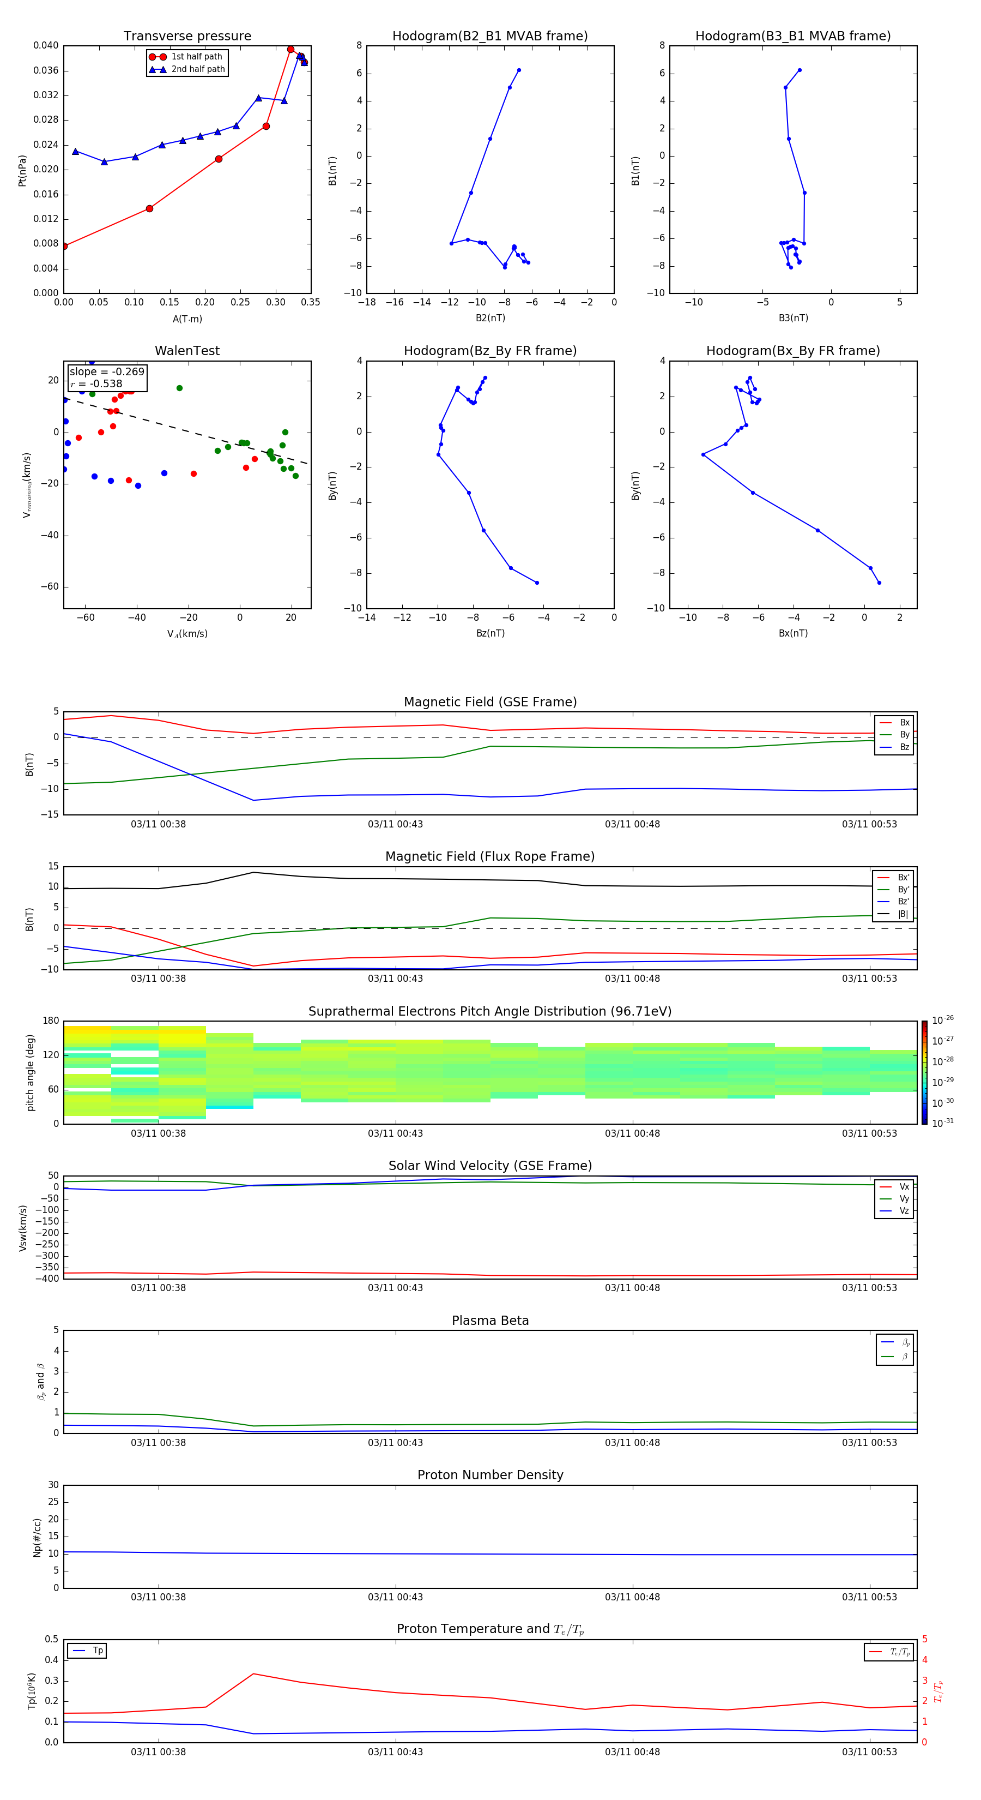Click the "Solar Wind Velocity (GSE Frame)" title
Viewport: 981px width, 1800px height.
[x=490, y=1166]
